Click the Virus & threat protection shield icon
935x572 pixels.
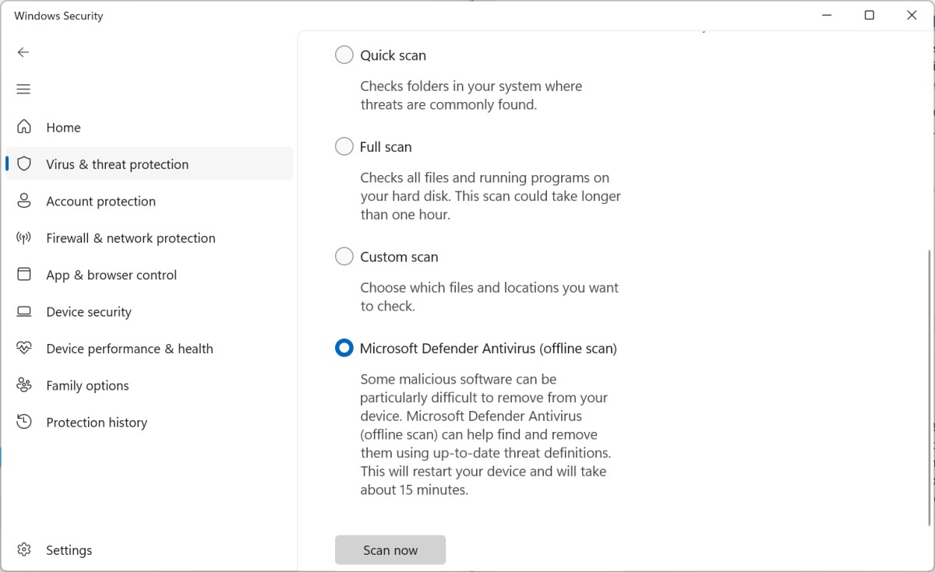pos(24,164)
